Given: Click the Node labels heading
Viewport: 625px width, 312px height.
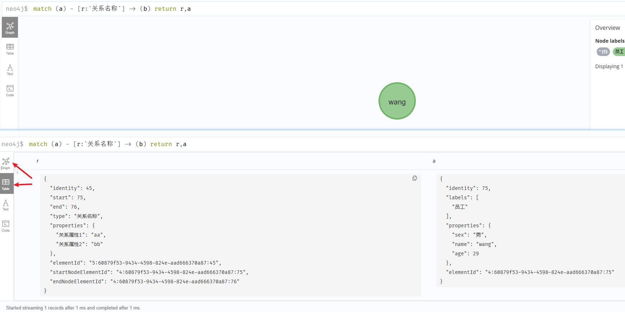Looking at the screenshot, I should pyautogui.click(x=610, y=41).
